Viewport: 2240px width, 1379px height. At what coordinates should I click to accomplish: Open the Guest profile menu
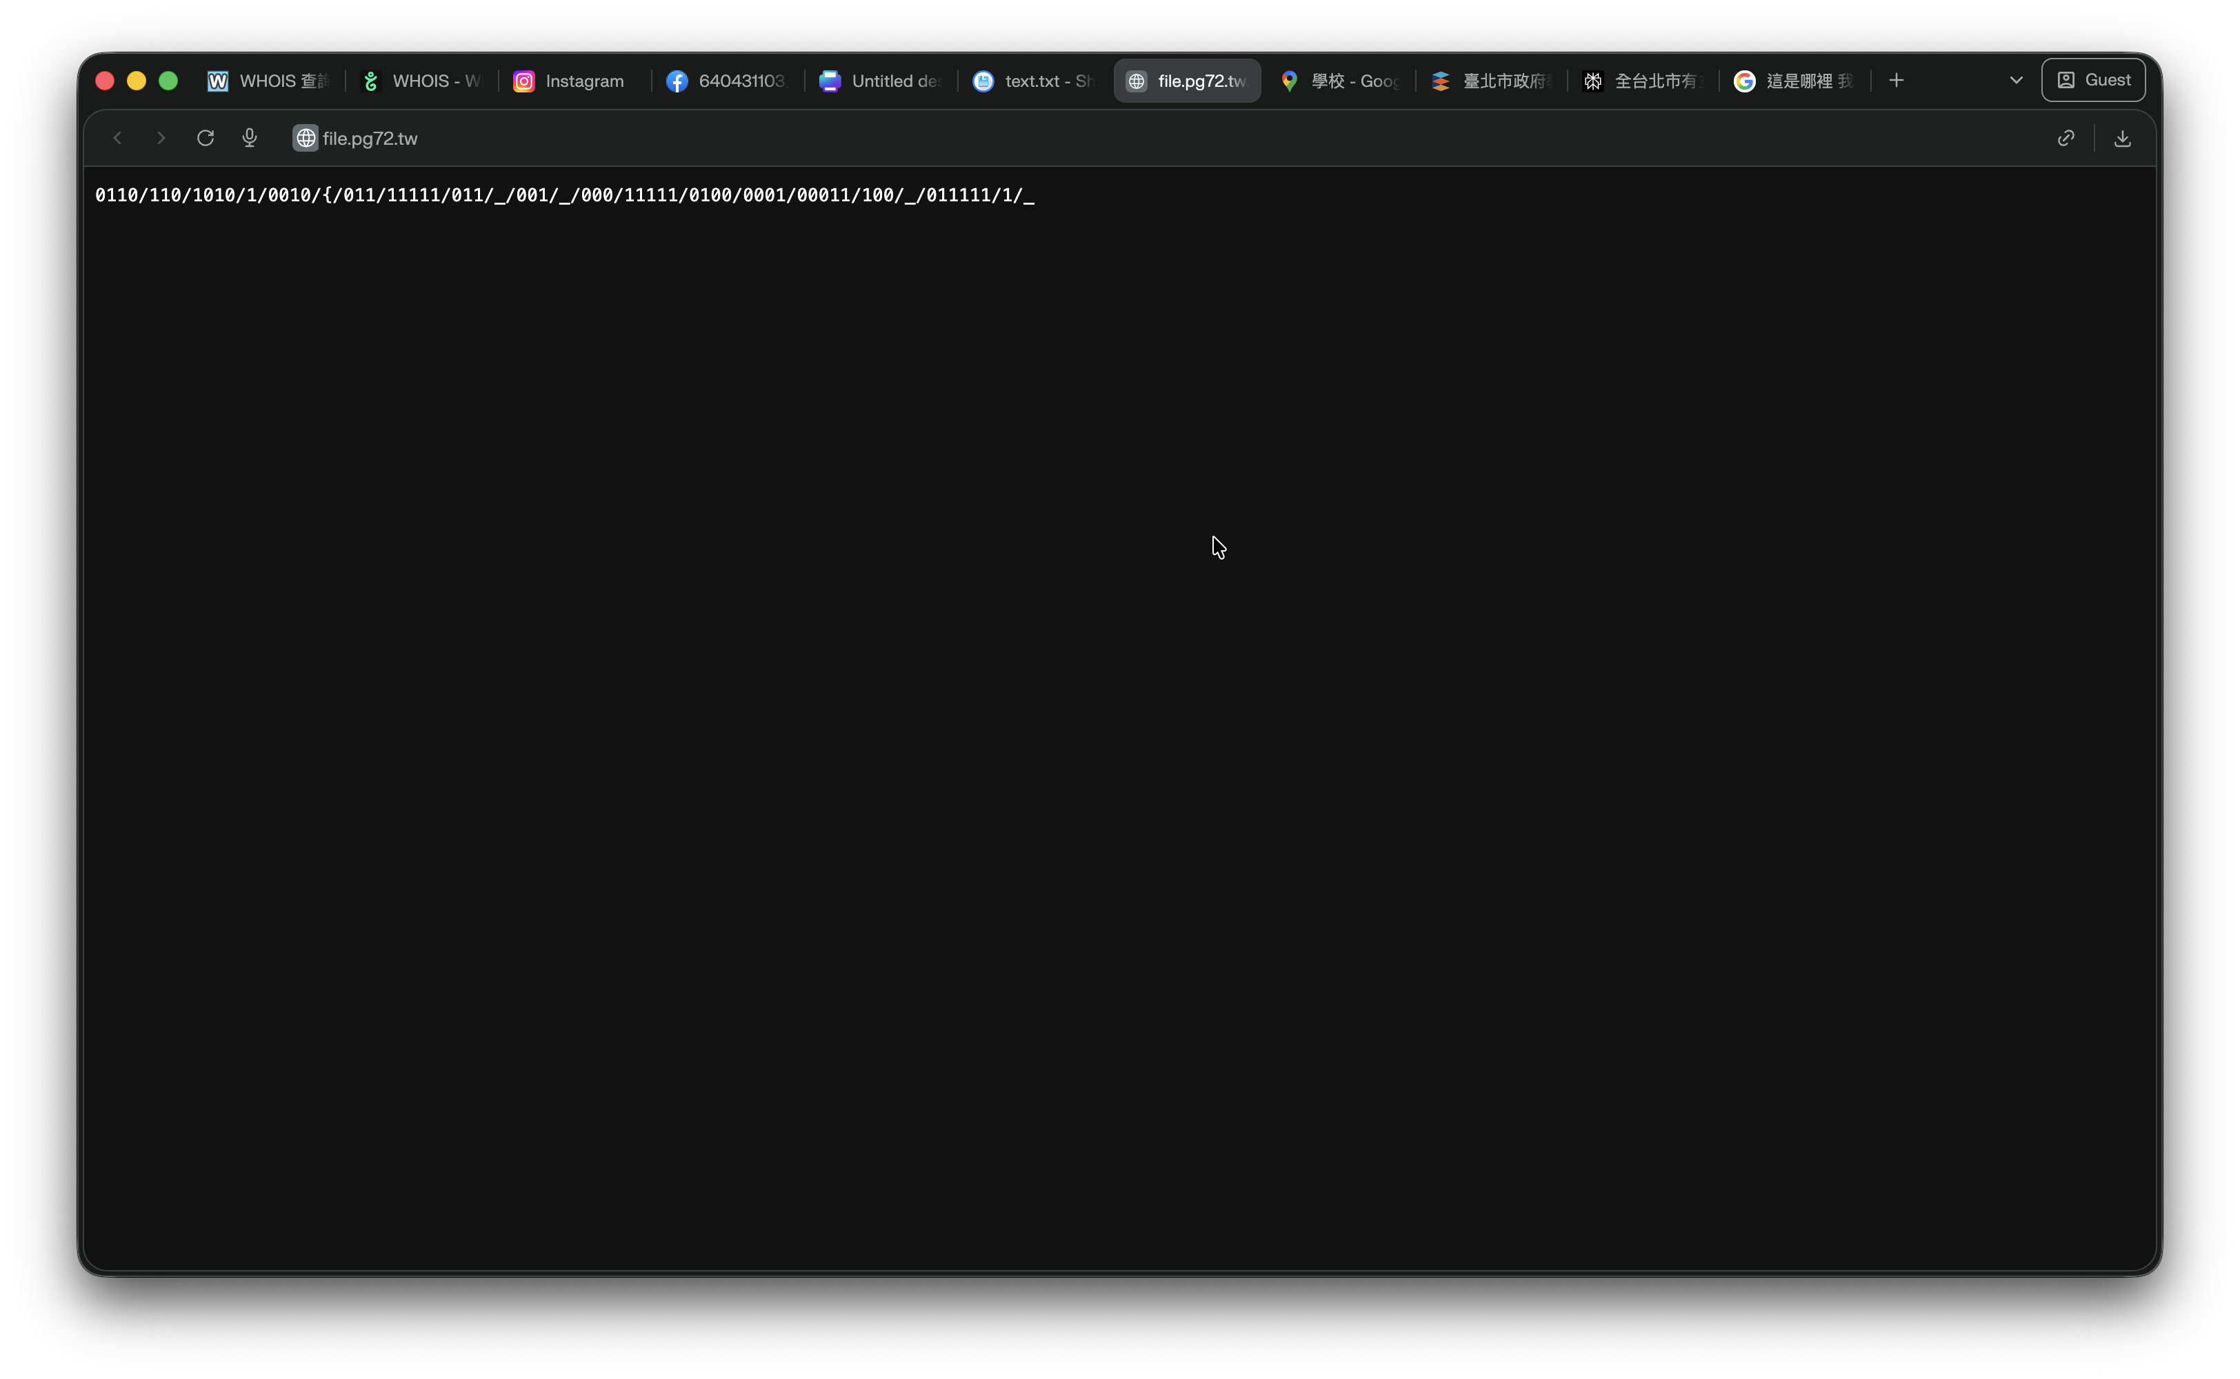pyautogui.click(x=2093, y=80)
